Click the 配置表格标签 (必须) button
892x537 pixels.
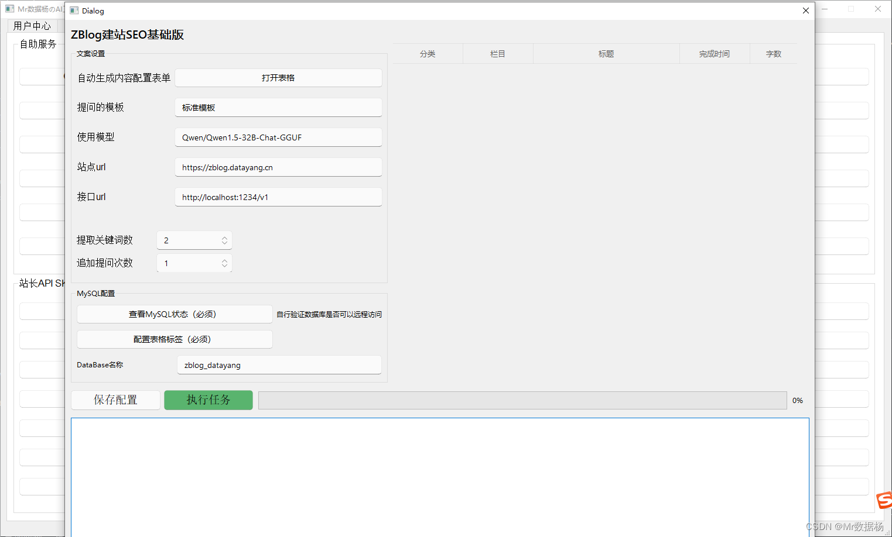175,339
